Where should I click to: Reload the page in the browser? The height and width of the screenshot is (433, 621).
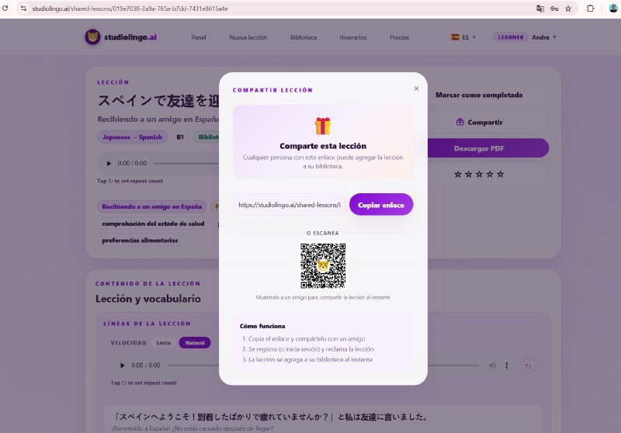5,9
